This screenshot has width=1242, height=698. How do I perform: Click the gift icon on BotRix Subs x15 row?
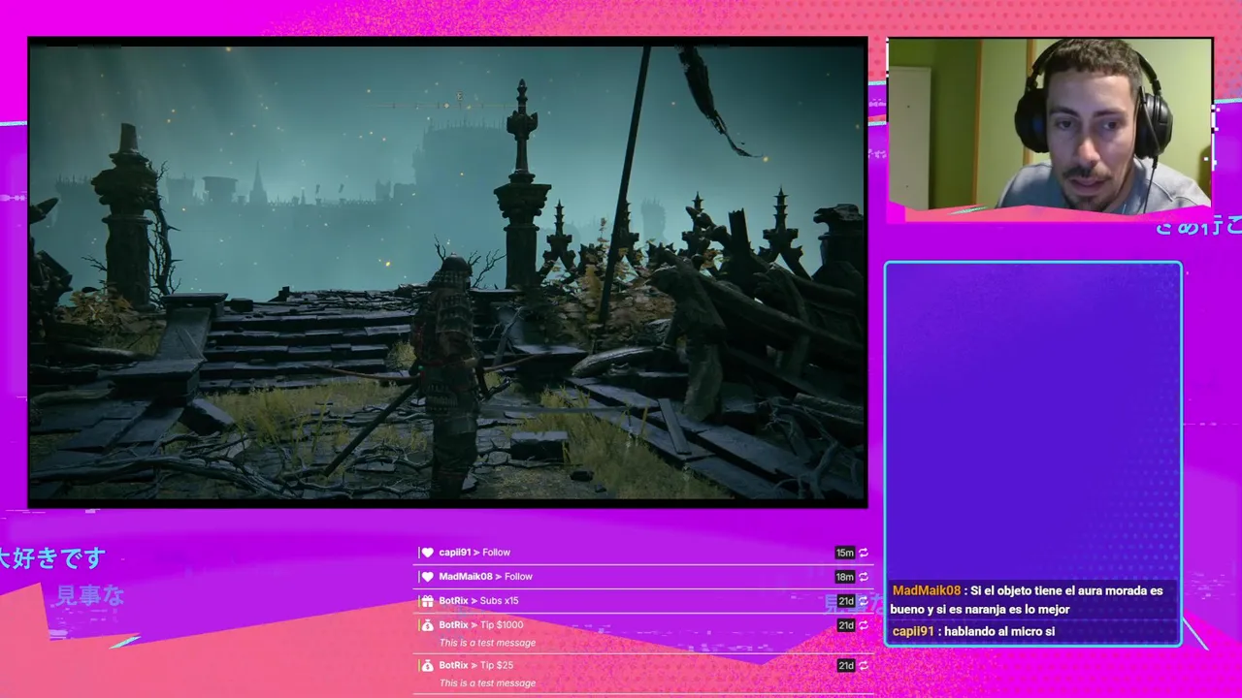427,601
